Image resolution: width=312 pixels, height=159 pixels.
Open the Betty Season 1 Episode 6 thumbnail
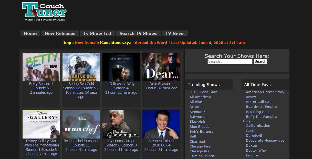pos(41,67)
